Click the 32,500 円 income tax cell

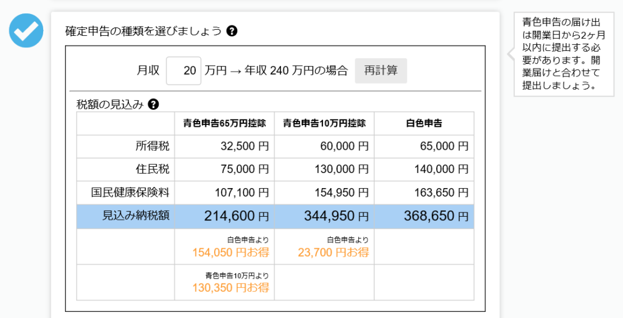pyautogui.click(x=245, y=146)
